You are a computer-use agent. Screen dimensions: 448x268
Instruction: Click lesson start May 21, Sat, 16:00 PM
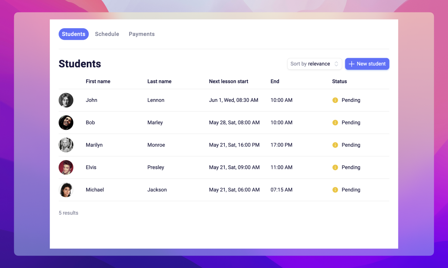tap(234, 145)
